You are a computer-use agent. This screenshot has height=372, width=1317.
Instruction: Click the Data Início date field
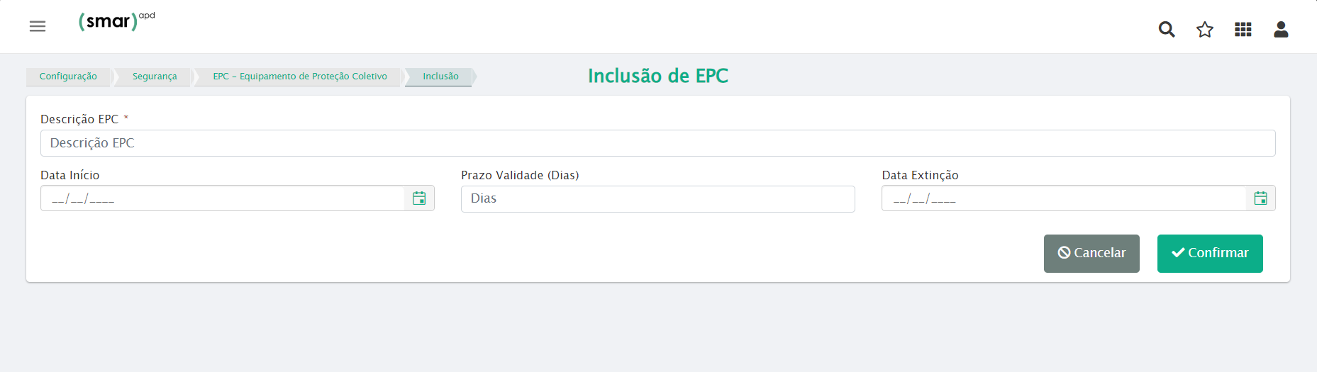point(222,198)
